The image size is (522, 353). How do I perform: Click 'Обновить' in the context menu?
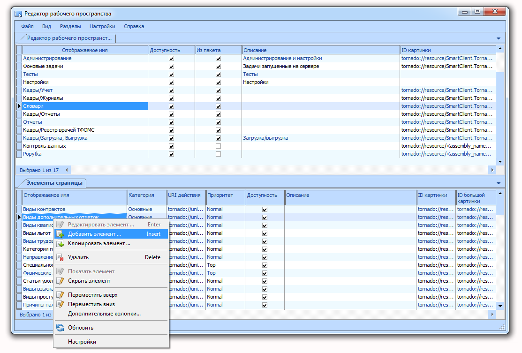[111, 328]
